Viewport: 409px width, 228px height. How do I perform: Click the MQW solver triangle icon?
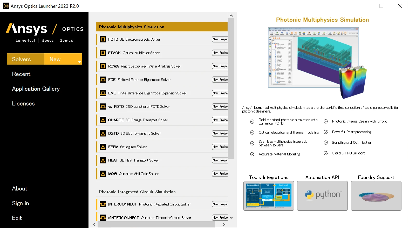click(103, 174)
